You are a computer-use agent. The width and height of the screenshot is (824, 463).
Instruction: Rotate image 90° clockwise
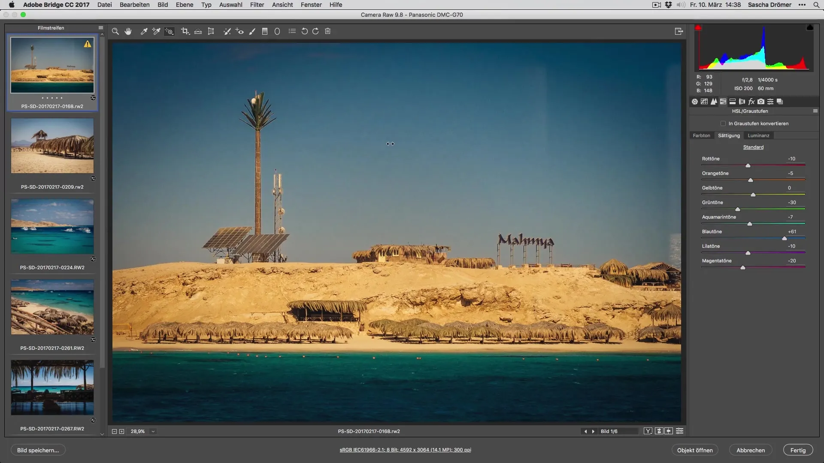(x=315, y=31)
